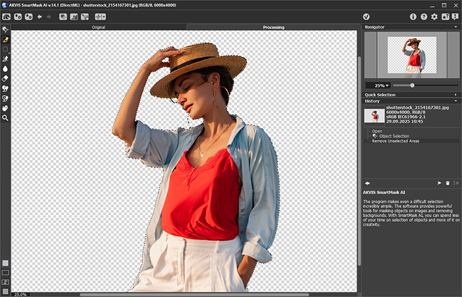Select the Eraser tool in left toolbar
Image resolution: width=462 pixels, height=297 pixels.
coord(5,78)
